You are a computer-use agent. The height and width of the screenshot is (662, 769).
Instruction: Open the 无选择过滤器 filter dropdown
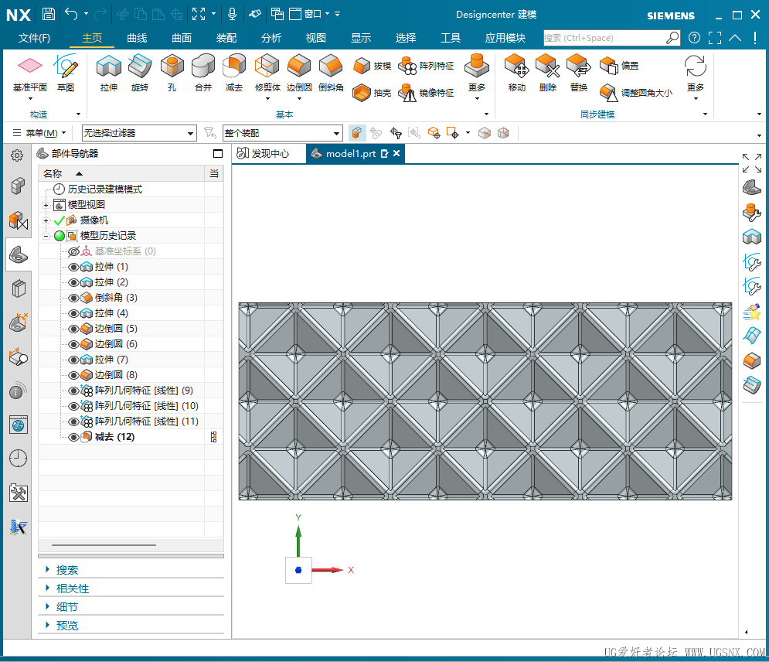[x=191, y=134]
